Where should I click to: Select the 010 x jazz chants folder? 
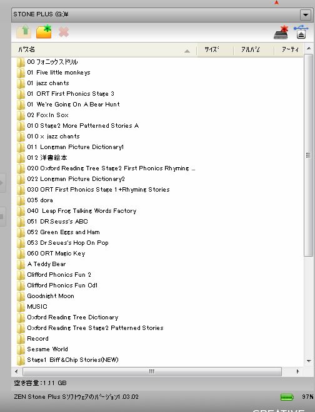(x=48, y=136)
